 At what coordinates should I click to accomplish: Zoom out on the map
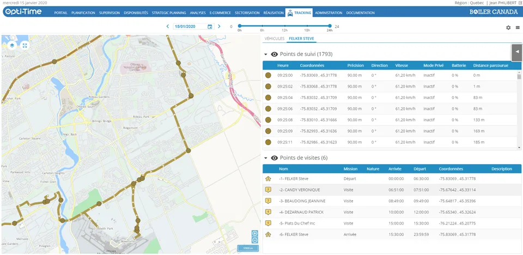coord(254,240)
